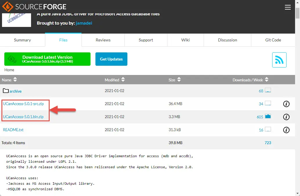This screenshot has height=196, width=300.
Task: View download stats chart for archive
Action: point(268,91)
